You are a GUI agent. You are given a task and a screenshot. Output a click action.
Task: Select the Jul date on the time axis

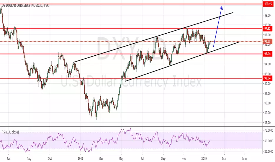[x=142, y=159]
